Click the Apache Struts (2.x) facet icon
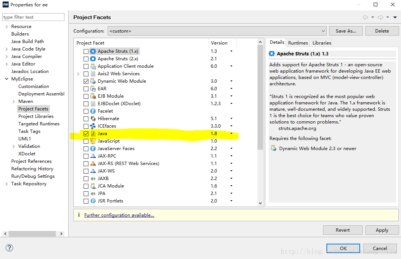Image resolution: width=401 pixels, height=259 pixels. tap(93, 59)
